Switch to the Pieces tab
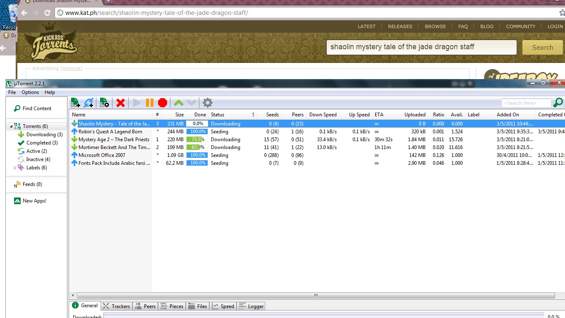565x318 pixels. click(172, 306)
